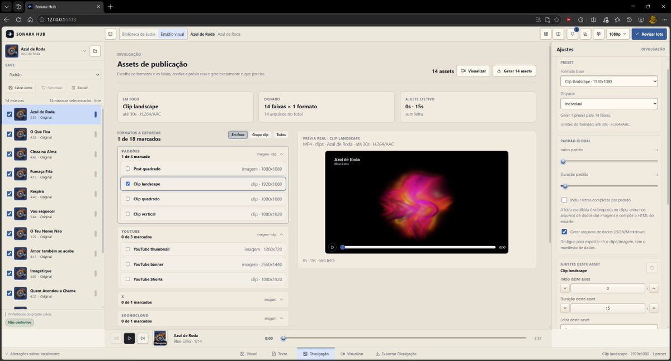Expand the Azul de Roda project chevron

click(84, 51)
